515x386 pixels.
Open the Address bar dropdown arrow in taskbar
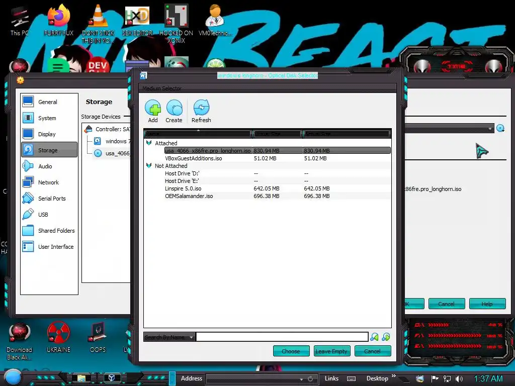[301, 379]
